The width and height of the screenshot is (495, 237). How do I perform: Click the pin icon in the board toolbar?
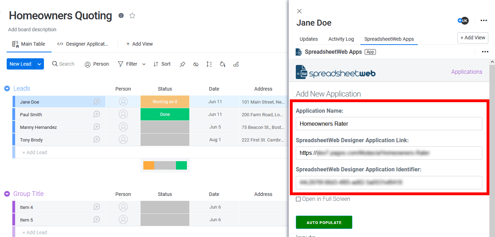(x=182, y=64)
